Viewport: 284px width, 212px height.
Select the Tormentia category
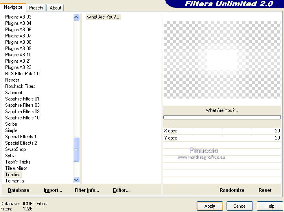tap(15, 181)
